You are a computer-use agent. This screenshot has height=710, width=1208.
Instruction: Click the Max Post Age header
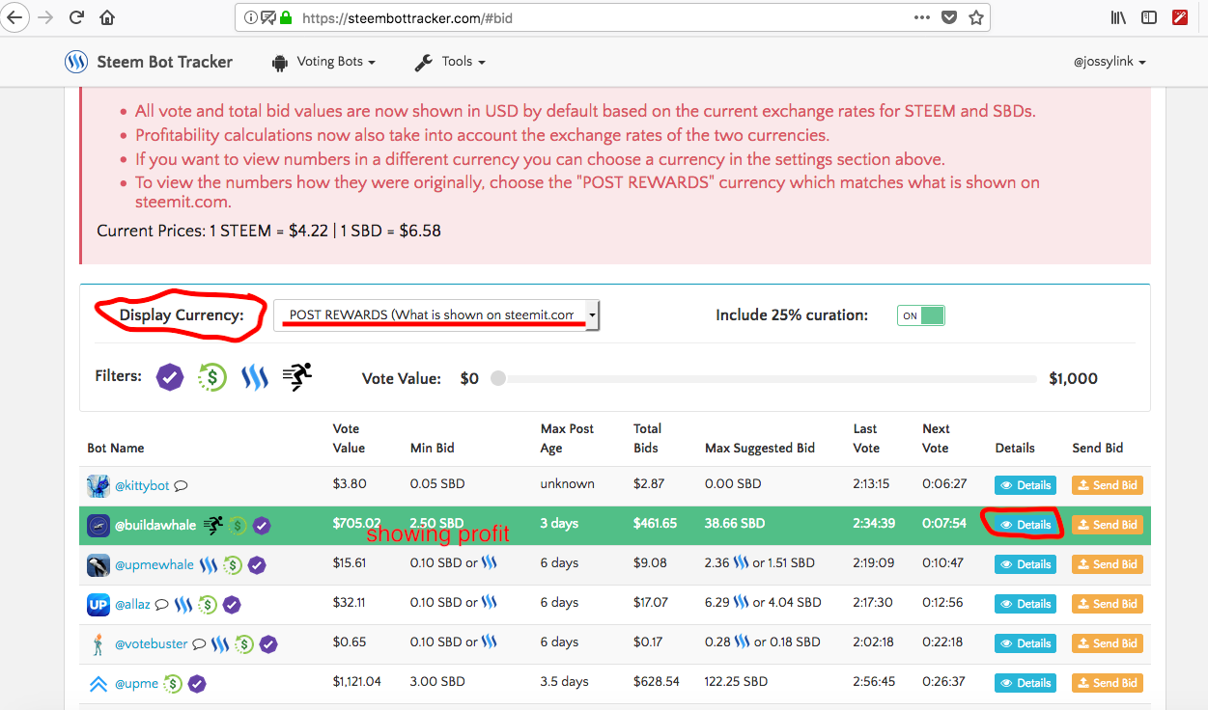tap(568, 438)
